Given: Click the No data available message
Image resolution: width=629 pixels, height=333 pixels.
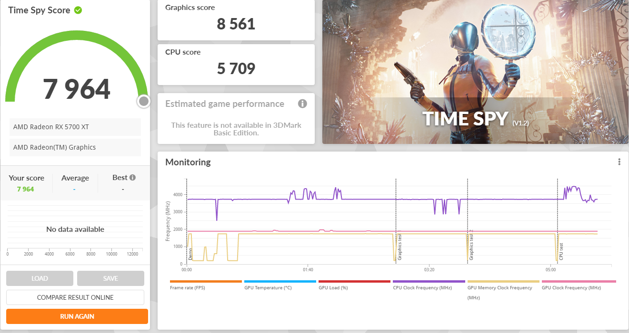Looking at the screenshot, I should (x=75, y=229).
